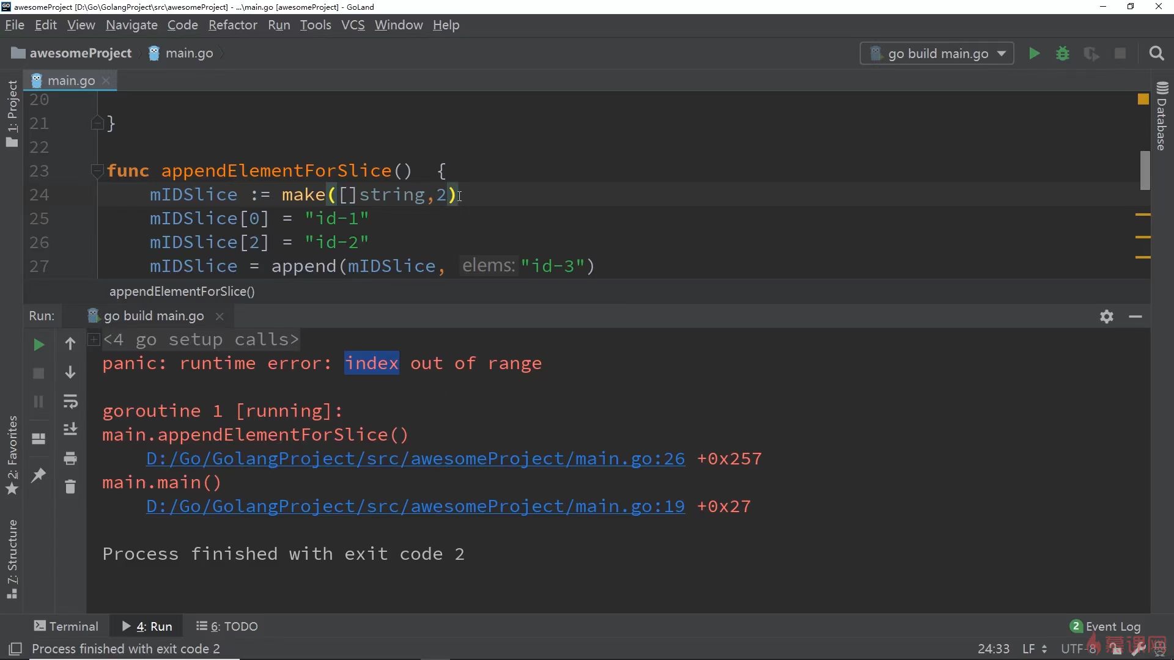Toggle soft-wrap in Run console
This screenshot has height=660, width=1174.
click(70, 402)
